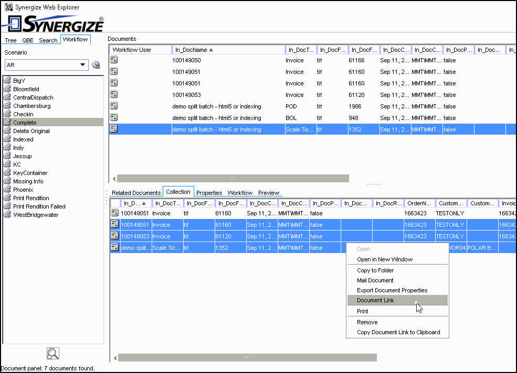
Task: Choose Print from context menu
Action: [x=398, y=311]
